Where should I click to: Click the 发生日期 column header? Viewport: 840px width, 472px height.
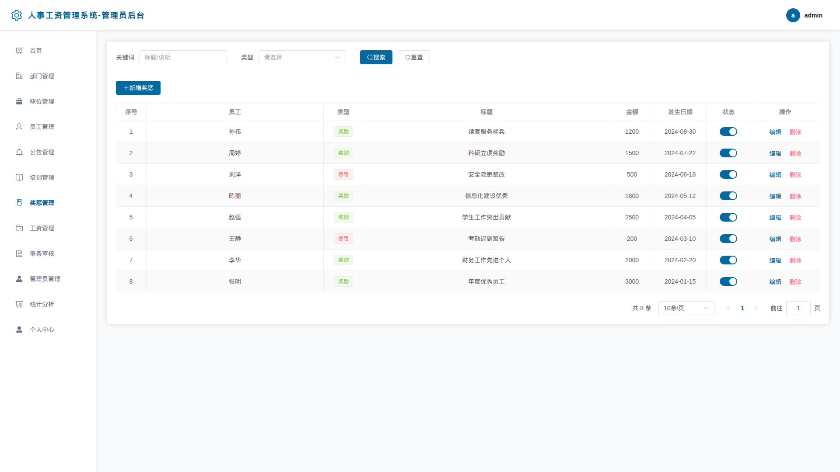coord(680,112)
